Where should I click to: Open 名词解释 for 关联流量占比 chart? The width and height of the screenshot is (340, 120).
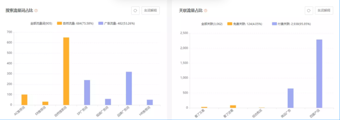click(324, 10)
